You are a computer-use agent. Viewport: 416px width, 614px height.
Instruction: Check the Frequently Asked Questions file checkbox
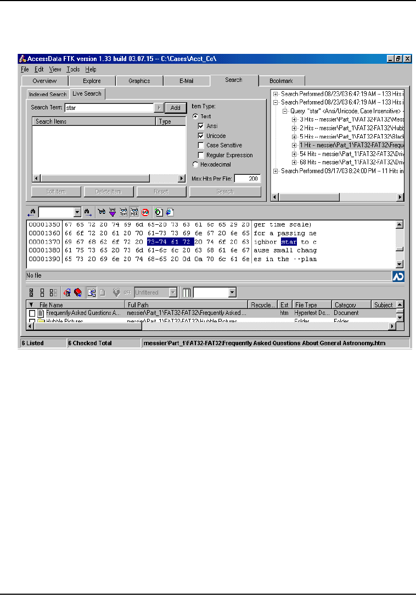(32, 313)
